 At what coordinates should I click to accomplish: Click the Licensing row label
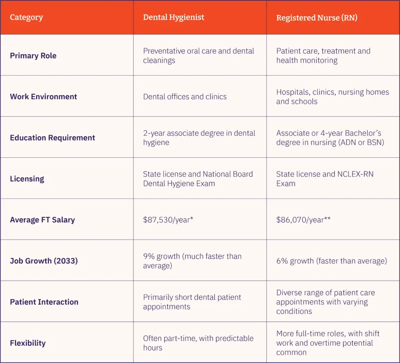coord(27,179)
